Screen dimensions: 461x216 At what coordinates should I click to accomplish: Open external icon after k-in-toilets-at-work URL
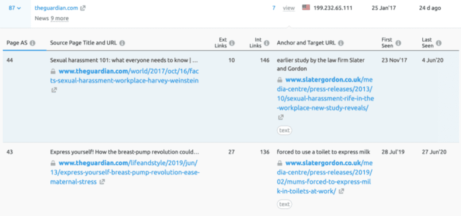341,191
